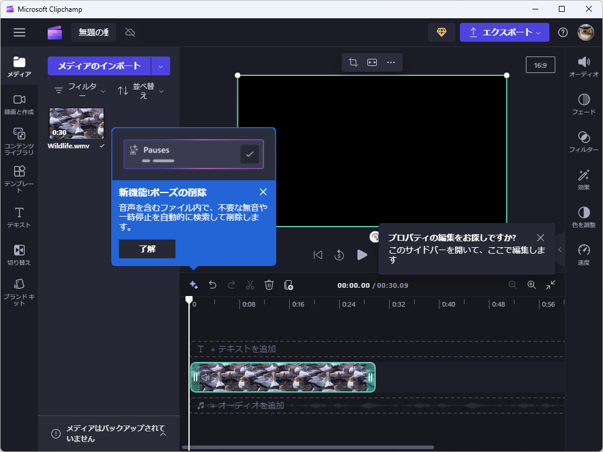The image size is (603, 452).
Task: Click the crossed-out cloud backup status icon
Action: pyautogui.click(x=130, y=32)
